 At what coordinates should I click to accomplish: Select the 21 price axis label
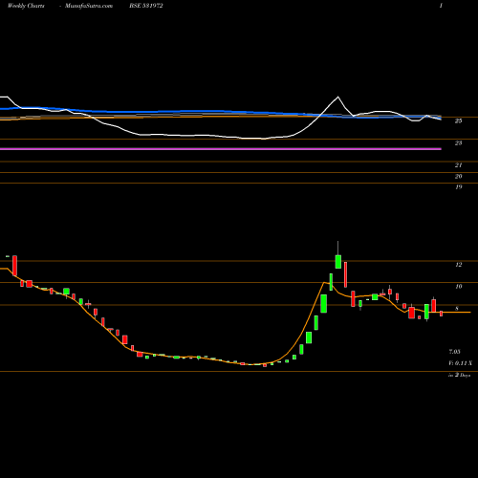point(458,165)
